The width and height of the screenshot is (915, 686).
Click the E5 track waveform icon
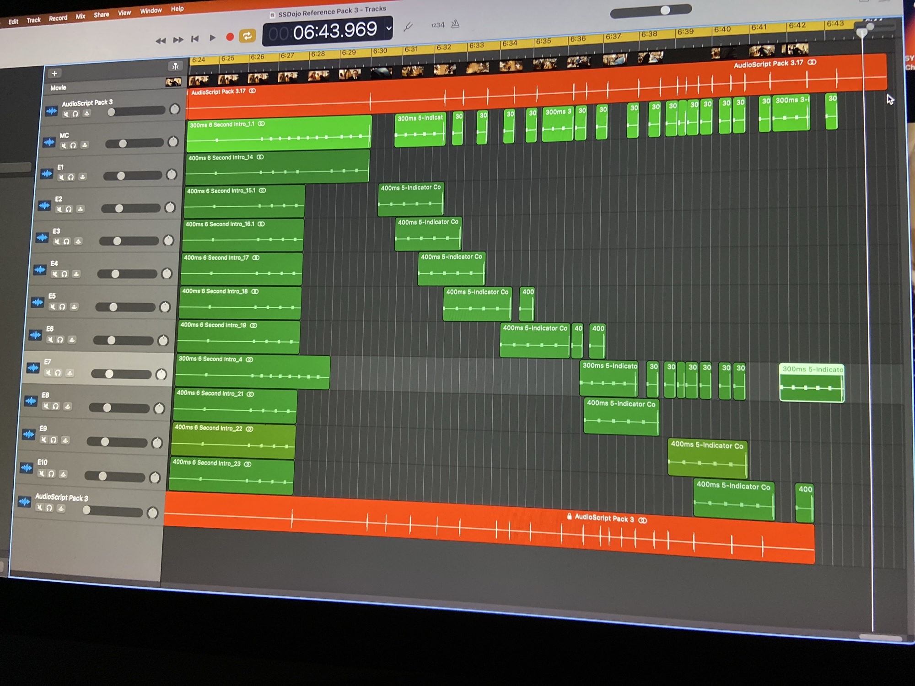pyautogui.click(x=38, y=302)
